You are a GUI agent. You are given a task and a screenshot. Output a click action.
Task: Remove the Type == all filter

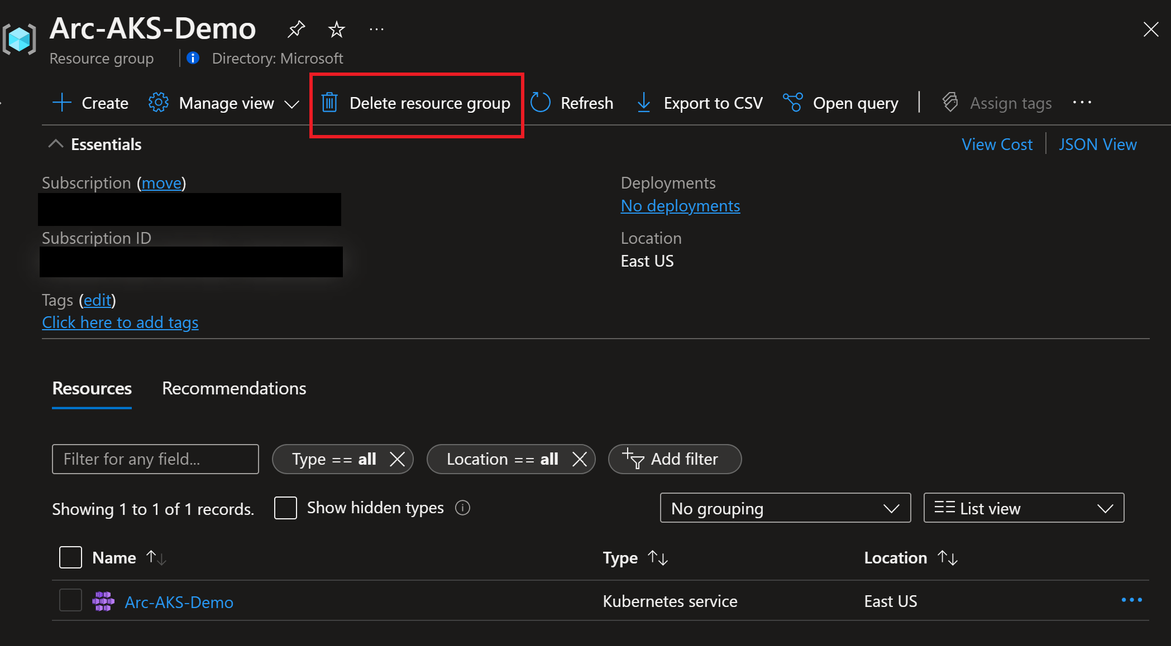tap(397, 459)
